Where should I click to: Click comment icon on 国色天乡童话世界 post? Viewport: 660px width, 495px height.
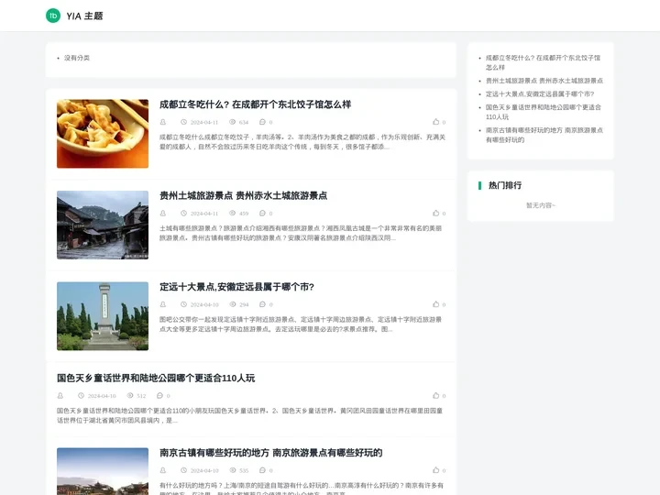(x=159, y=396)
